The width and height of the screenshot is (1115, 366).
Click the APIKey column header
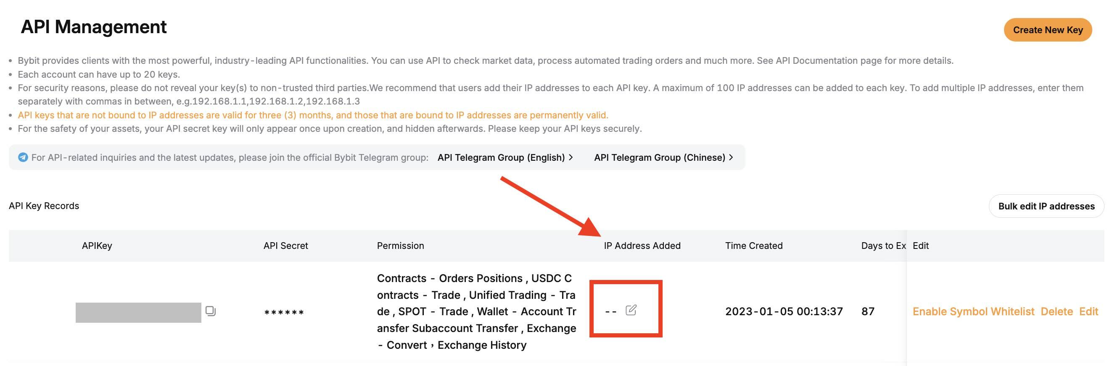[97, 246]
